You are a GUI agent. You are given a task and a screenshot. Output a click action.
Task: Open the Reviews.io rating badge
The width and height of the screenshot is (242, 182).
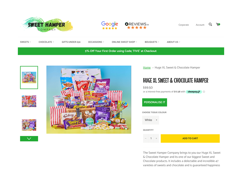(x=137, y=25)
